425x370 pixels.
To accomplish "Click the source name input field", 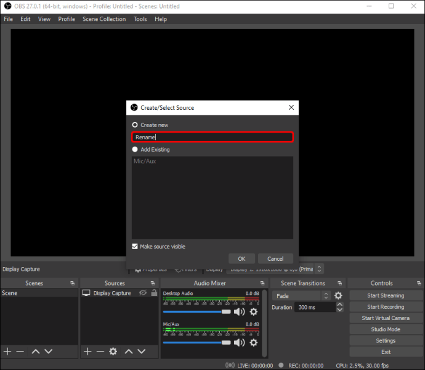I will tap(212, 137).
